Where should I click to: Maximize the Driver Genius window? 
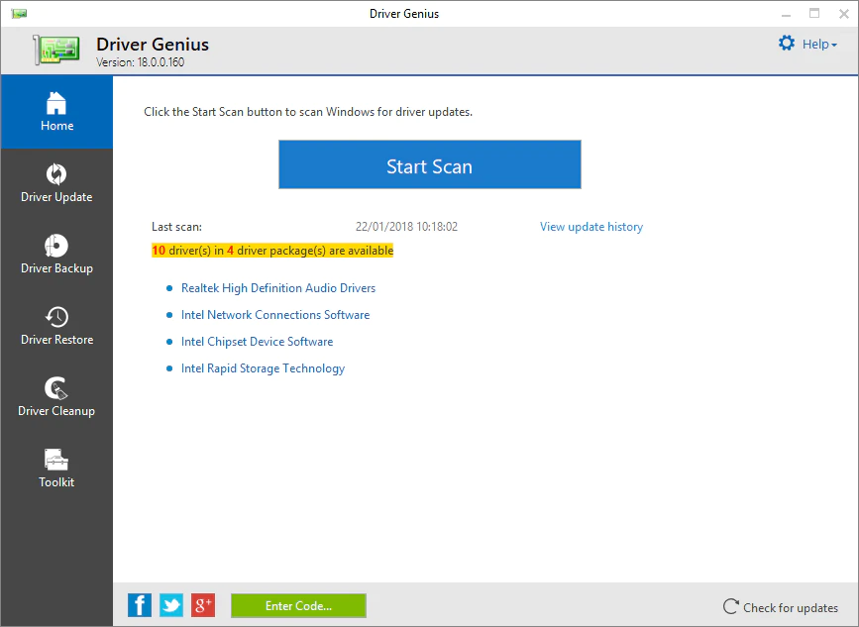point(814,14)
